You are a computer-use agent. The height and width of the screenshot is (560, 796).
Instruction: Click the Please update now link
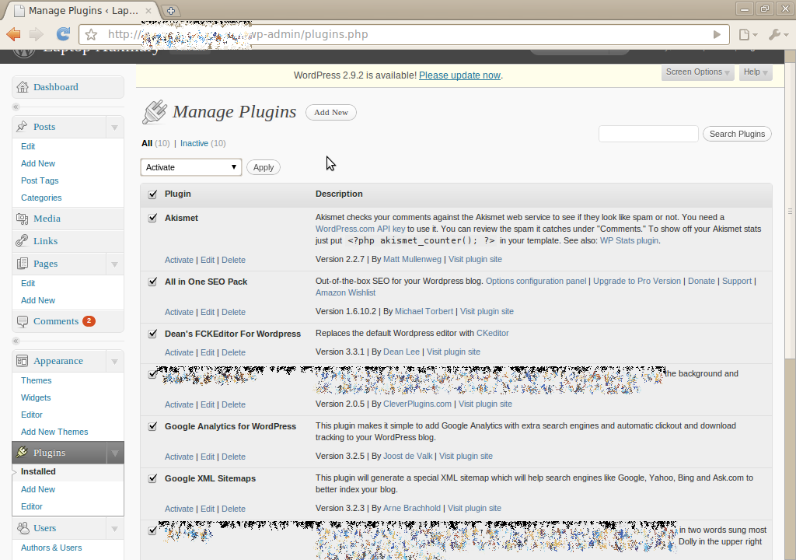pos(460,75)
